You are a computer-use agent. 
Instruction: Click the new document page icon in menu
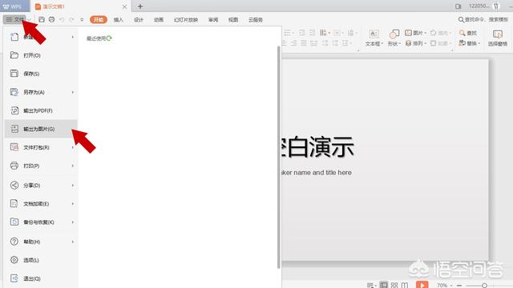(x=14, y=37)
